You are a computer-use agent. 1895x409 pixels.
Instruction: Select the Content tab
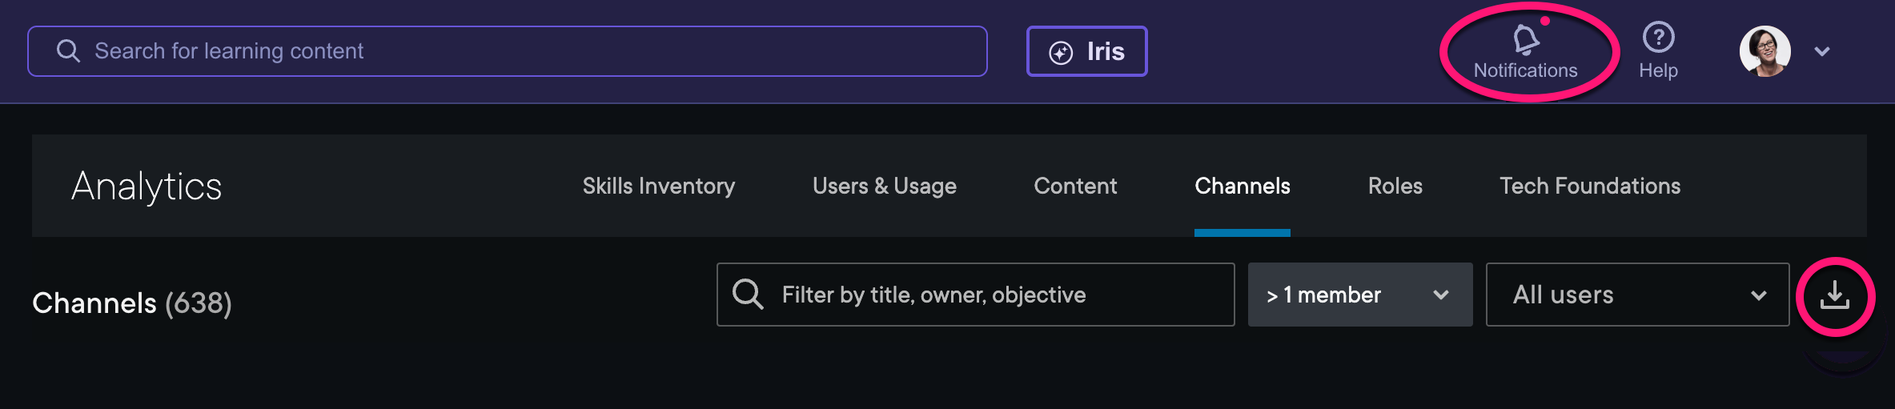pyautogui.click(x=1074, y=186)
